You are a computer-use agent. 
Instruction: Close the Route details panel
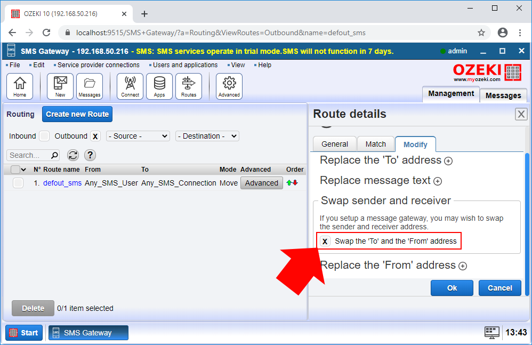coord(521,114)
